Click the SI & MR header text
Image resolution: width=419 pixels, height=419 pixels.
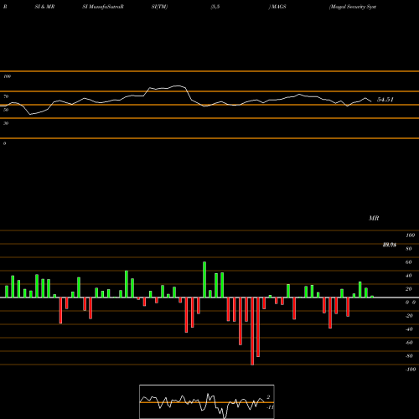(44, 7)
